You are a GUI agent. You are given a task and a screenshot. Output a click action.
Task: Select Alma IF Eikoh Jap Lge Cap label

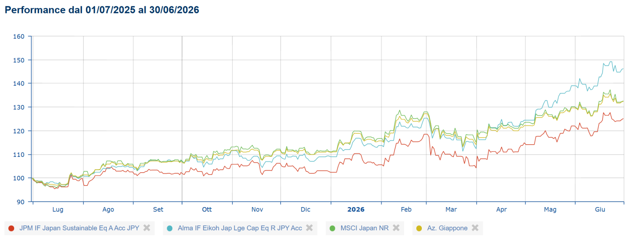pyautogui.click(x=240, y=228)
